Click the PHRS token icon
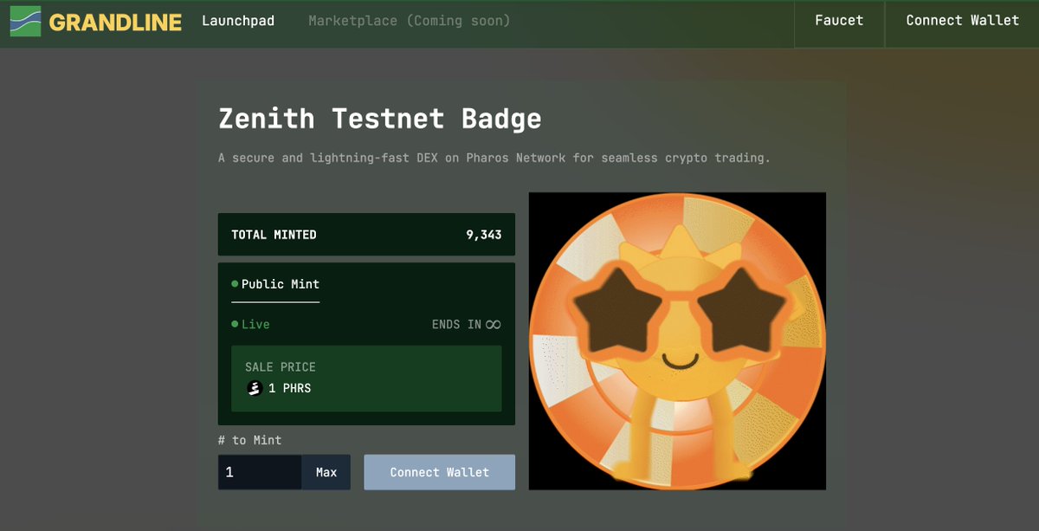The height and width of the screenshot is (531, 1039). pyautogui.click(x=254, y=388)
